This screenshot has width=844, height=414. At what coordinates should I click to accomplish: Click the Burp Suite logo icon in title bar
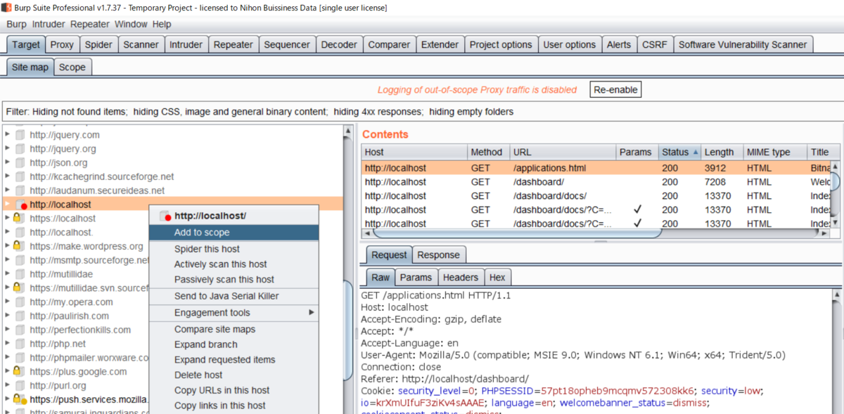pos(6,8)
